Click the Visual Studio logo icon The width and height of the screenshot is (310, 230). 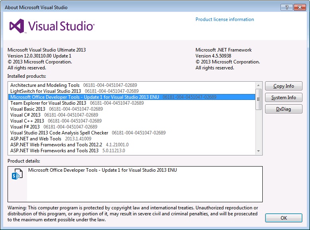click(17, 26)
